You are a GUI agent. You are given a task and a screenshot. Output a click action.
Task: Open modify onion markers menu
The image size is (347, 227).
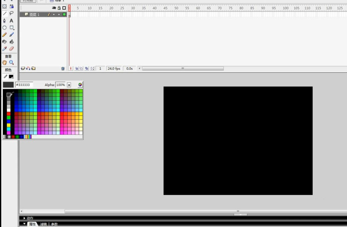click(93, 68)
